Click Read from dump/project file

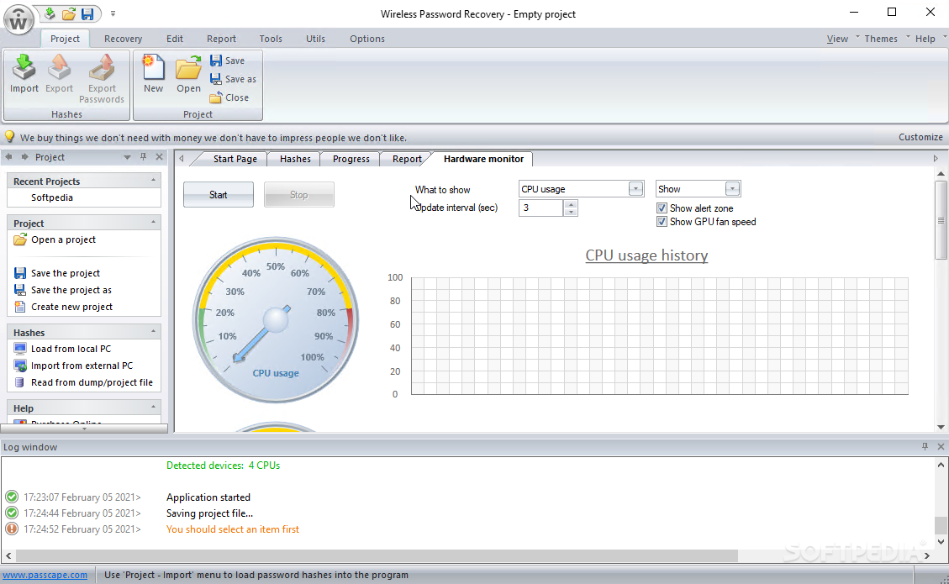[83, 382]
